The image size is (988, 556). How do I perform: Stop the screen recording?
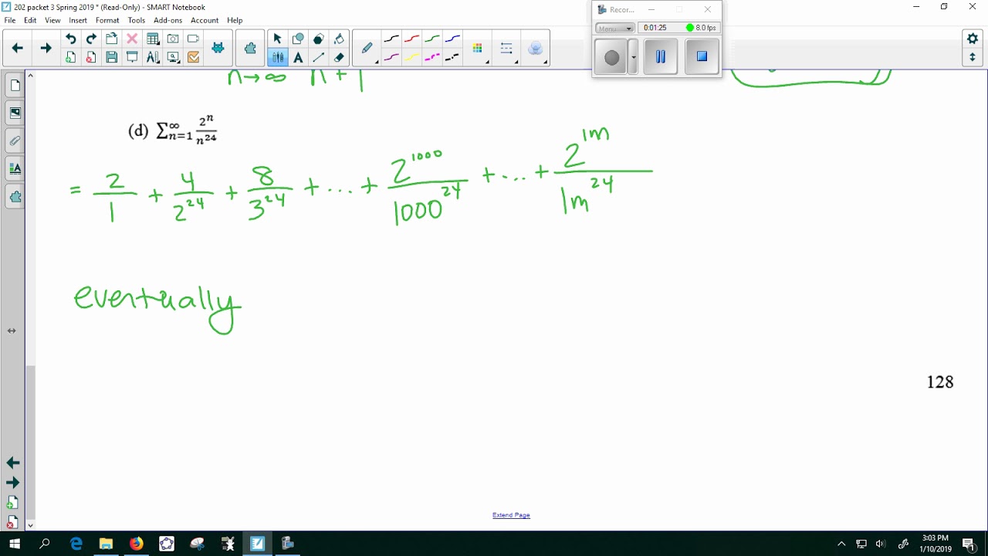(702, 57)
